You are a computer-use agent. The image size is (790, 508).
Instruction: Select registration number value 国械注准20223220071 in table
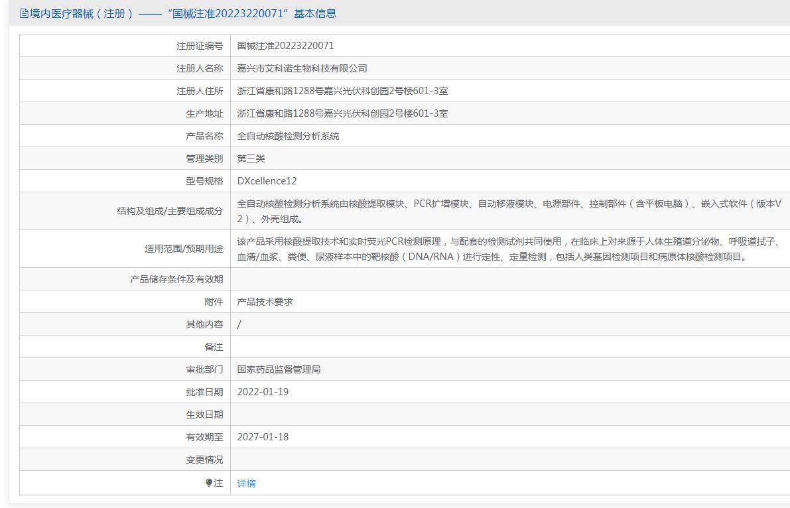[285, 46]
